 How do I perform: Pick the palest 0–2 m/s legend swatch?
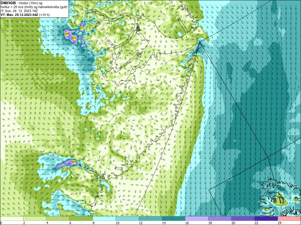11,219
